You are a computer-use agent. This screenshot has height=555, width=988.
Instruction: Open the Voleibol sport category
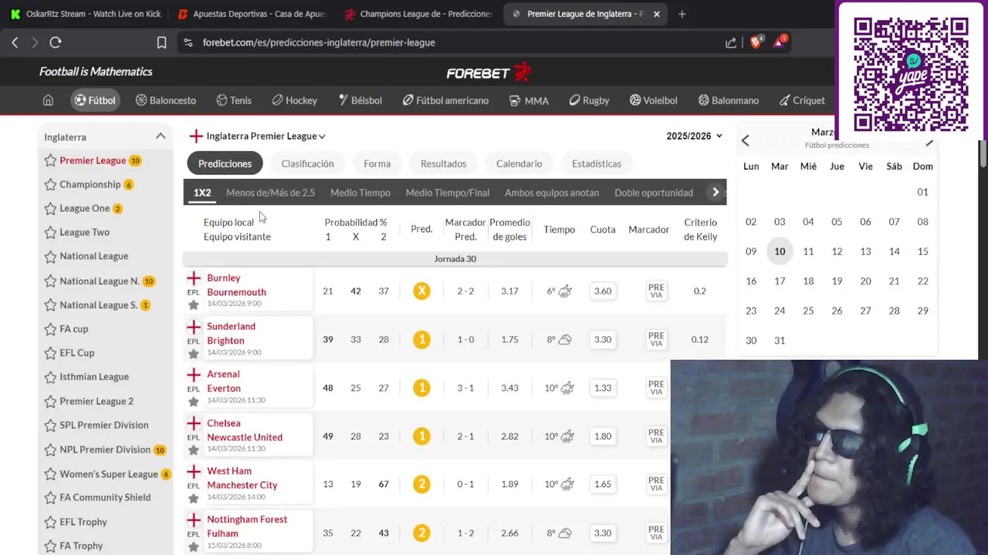coord(653,100)
